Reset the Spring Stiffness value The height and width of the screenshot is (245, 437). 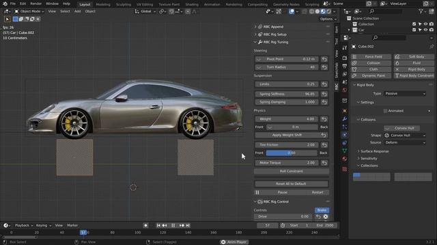click(x=324, y=94)
